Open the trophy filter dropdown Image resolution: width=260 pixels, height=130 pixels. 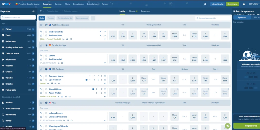(42, 11)
